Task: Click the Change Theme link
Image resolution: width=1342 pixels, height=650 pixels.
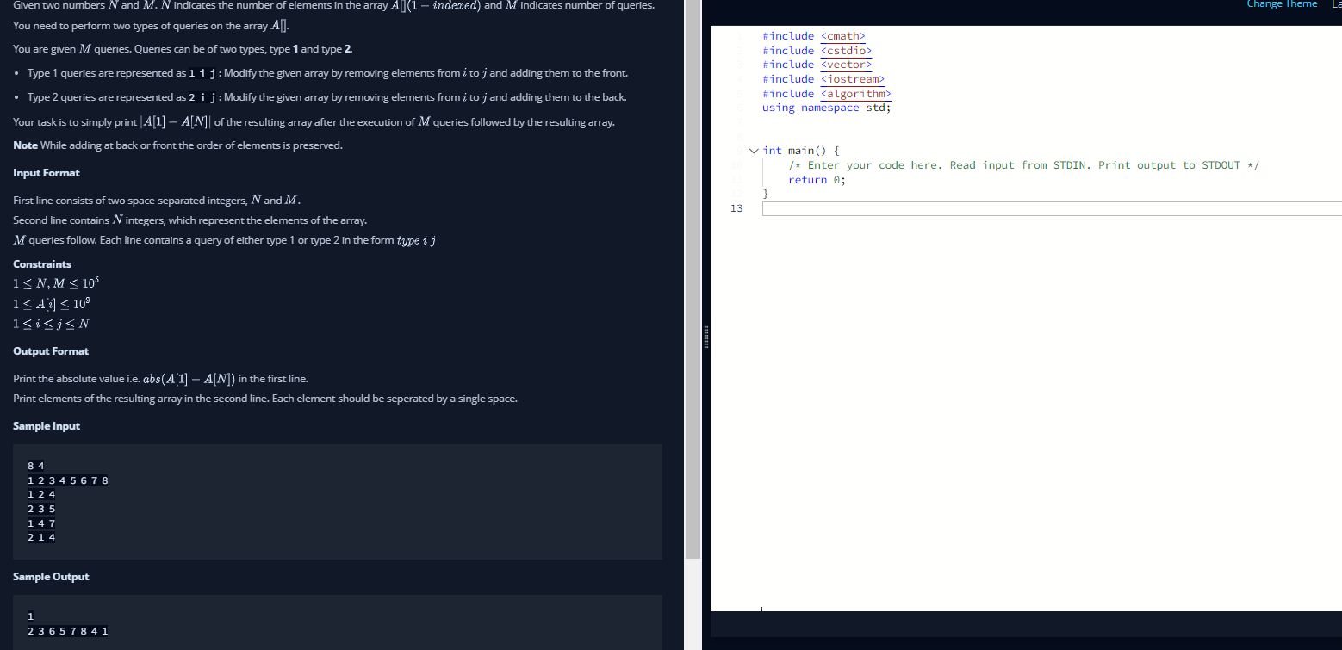Action: 1281,4
